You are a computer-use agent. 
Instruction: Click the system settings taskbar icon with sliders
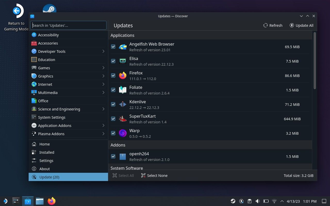pyautogui.click(x=16, y=201)
